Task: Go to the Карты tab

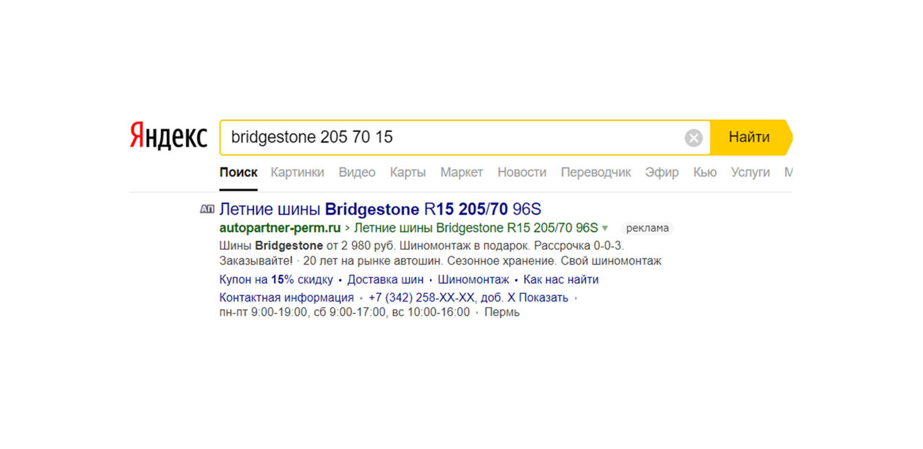Action: [x=408, y=172]
